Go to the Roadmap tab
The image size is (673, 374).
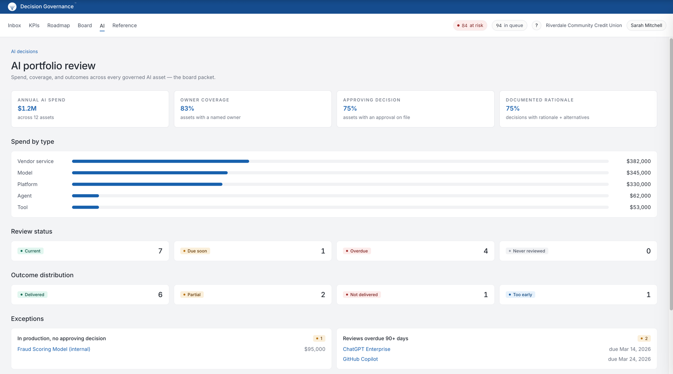(x=59, y=25)
